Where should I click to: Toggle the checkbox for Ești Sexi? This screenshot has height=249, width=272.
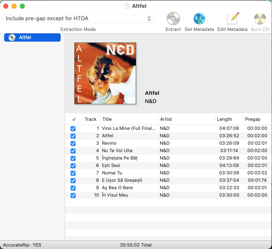pos(73,166)
